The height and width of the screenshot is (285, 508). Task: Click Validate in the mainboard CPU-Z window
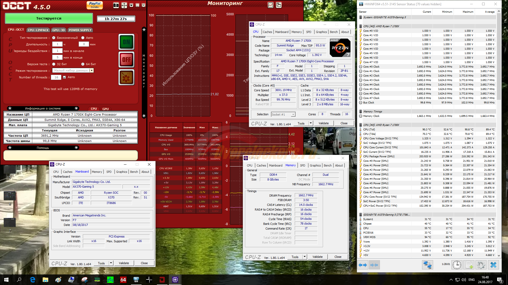(x=124, y=263)
